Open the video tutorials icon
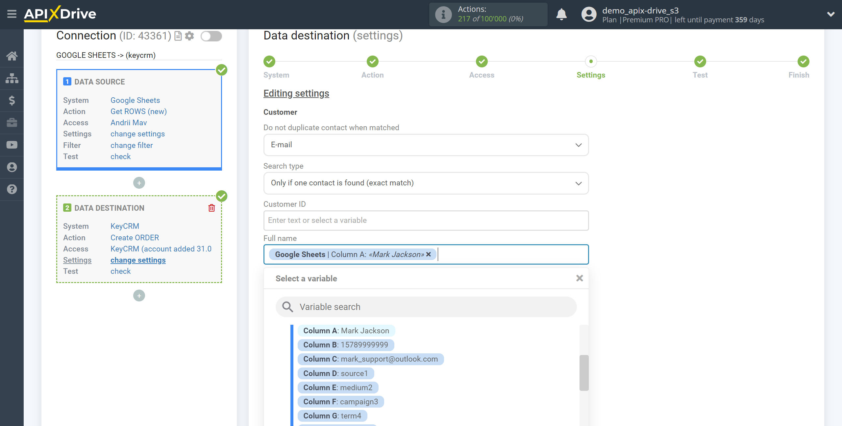This screenshot has width=842, height=426. pos(12,145)
